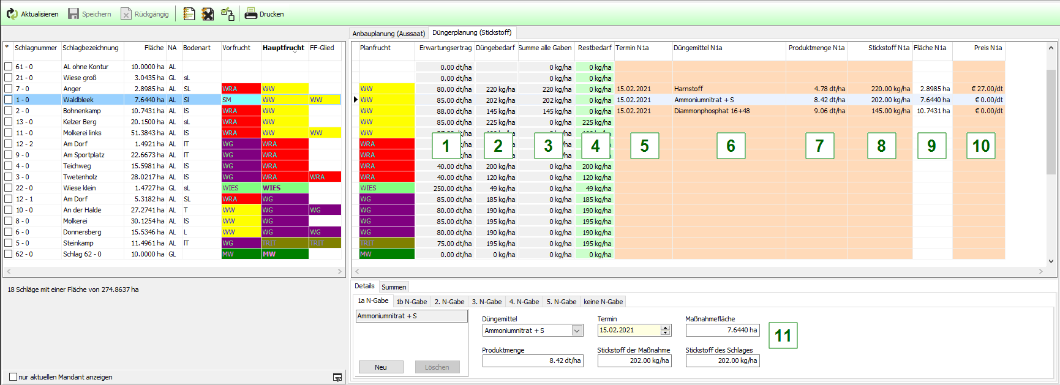Screen dimensions: 1060x385
Task: Enable 'nur aktuellen Mandant anzeigen' checkbox
Action: [13, 377]
